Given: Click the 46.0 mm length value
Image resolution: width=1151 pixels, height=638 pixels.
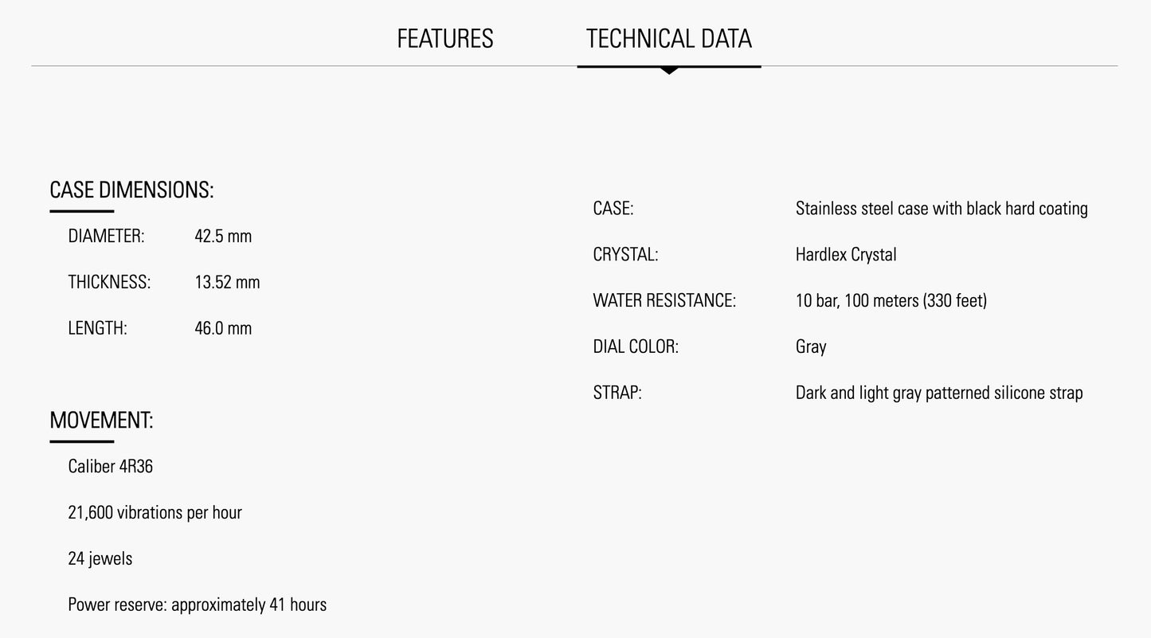Looking at the screenshot, I should tap(223, 328).
